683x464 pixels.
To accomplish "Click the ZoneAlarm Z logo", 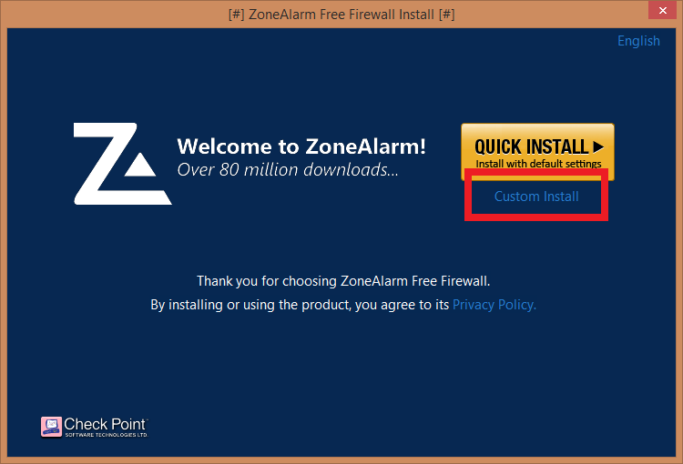I will tap(122, 164).
